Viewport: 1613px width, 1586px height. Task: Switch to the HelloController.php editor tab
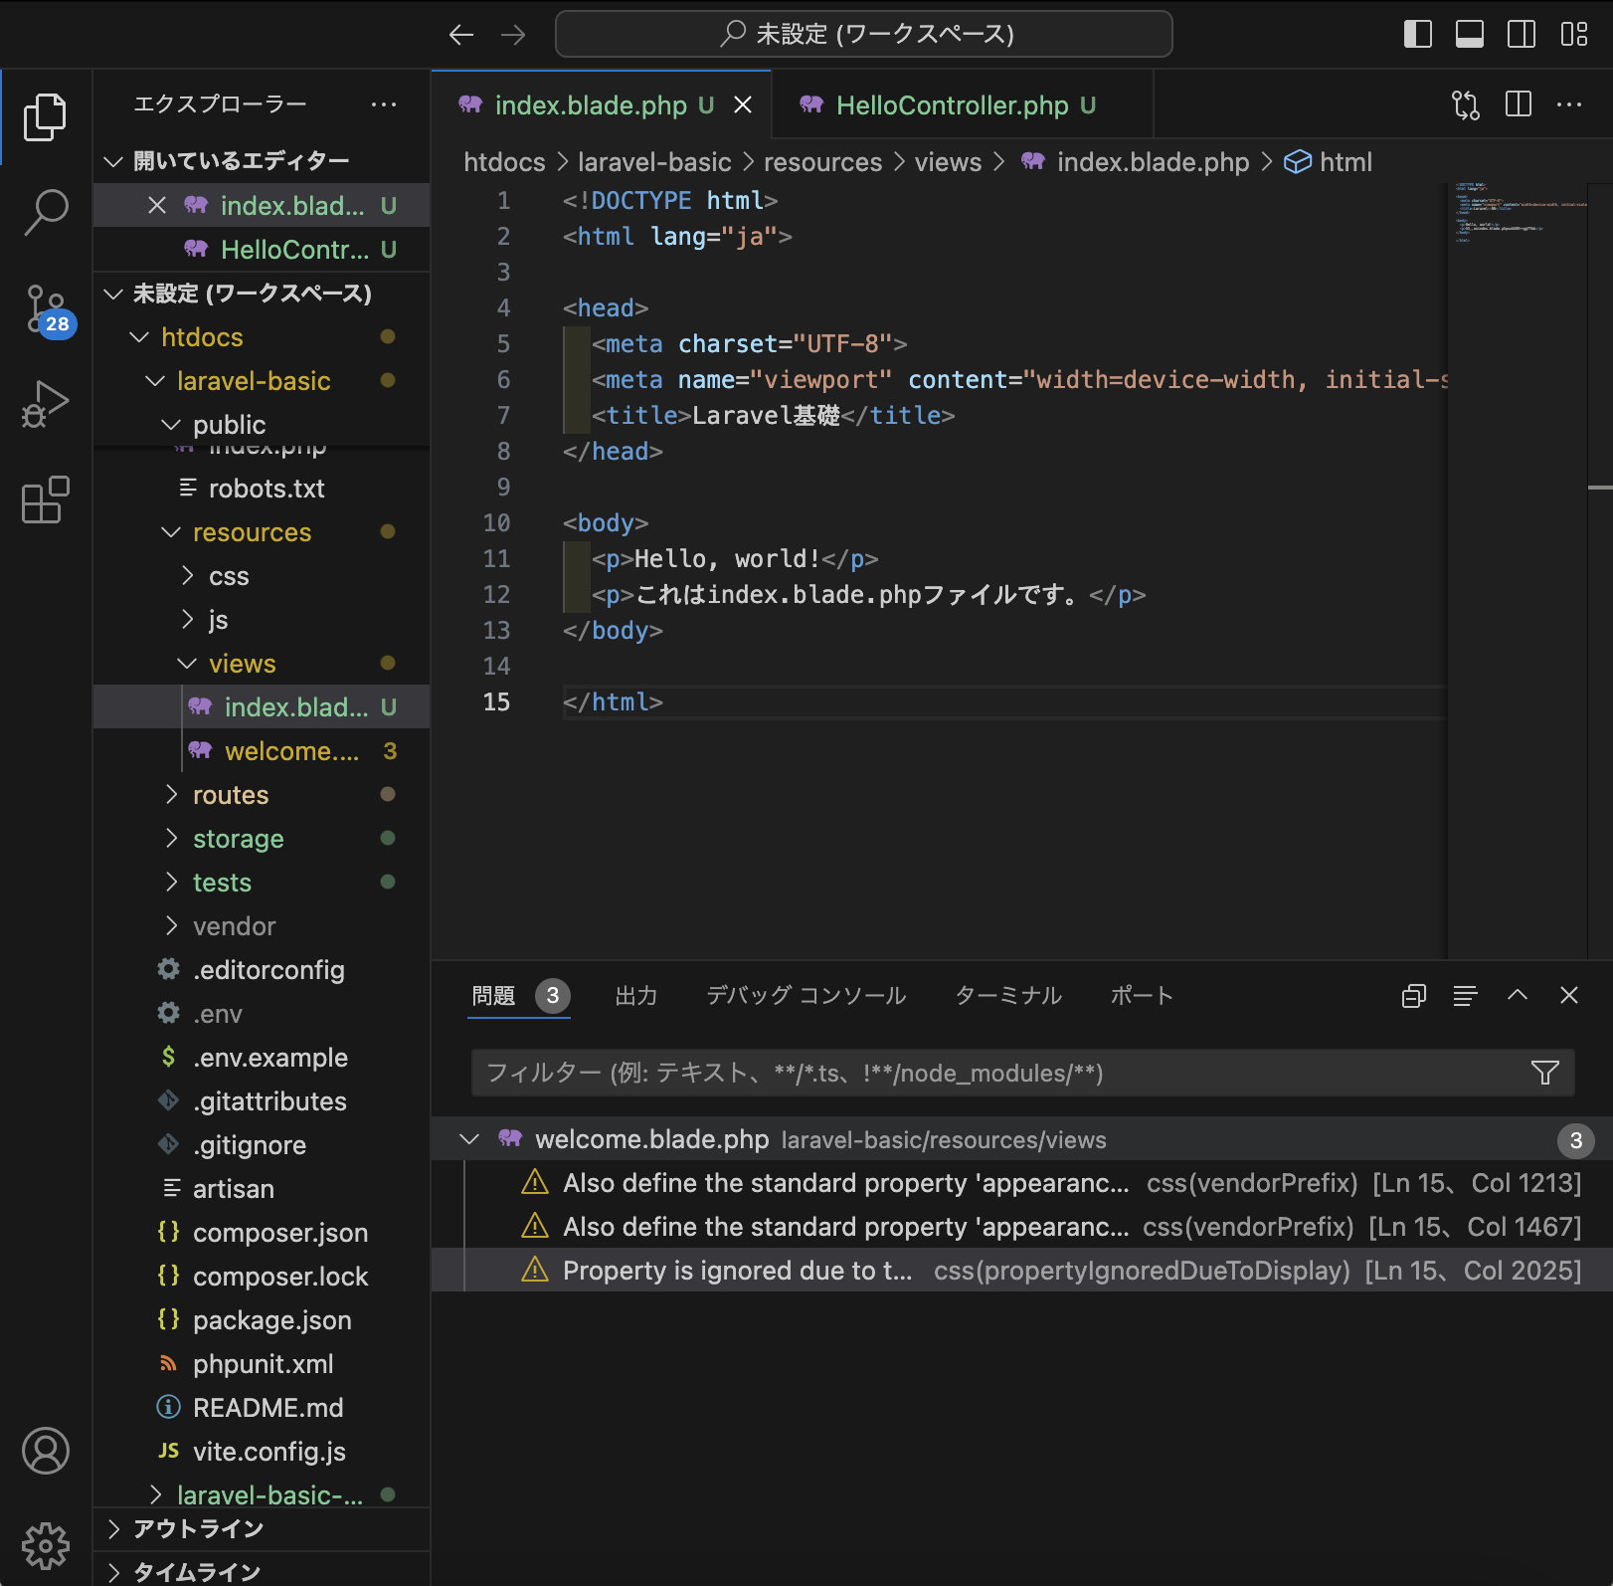point(951,105)
